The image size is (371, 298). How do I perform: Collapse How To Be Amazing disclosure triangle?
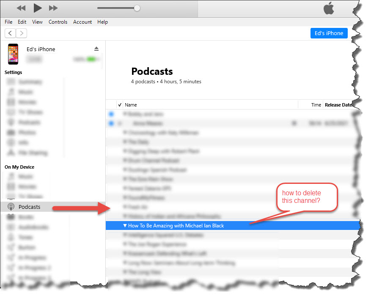[125, 226]
